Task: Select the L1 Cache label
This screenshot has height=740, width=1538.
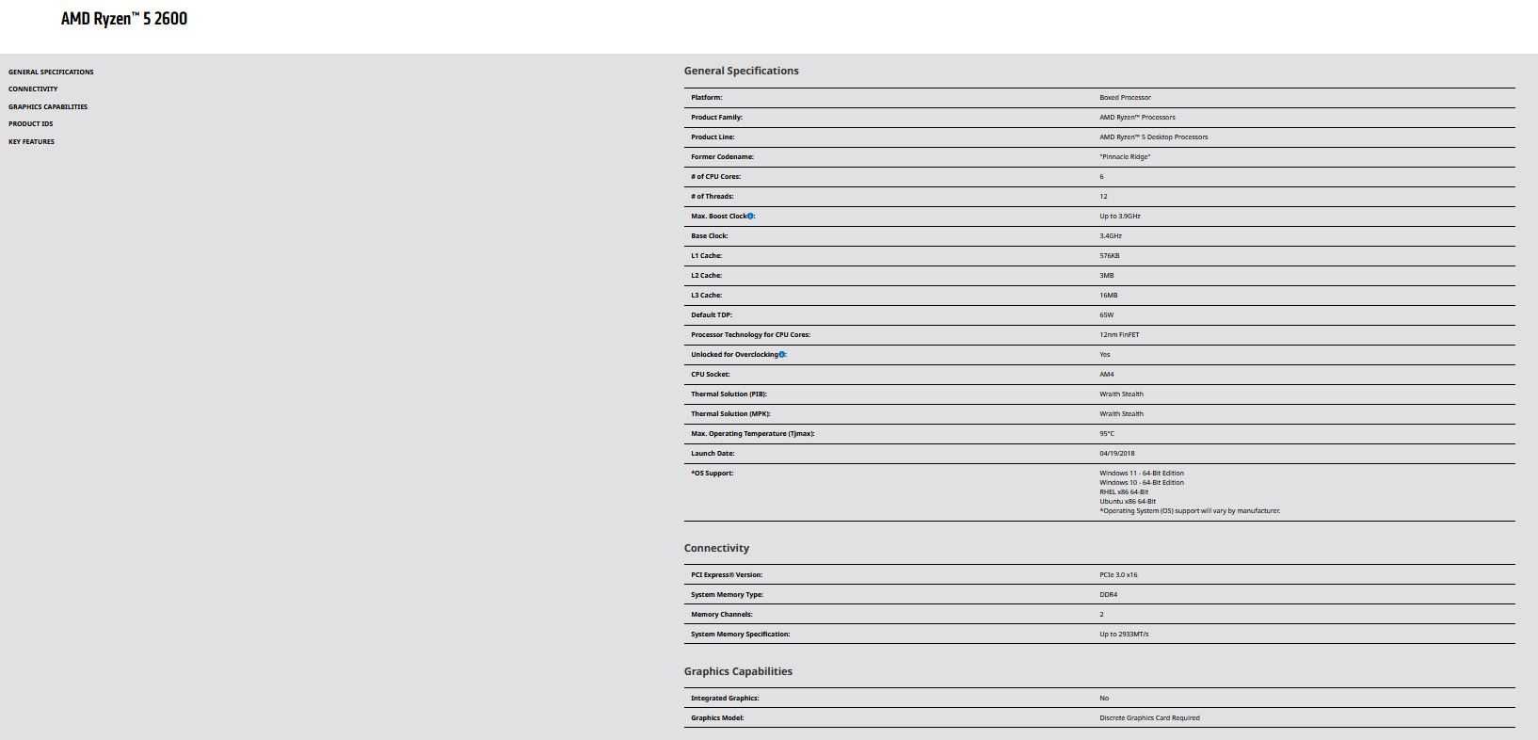Action: point(707,255)
